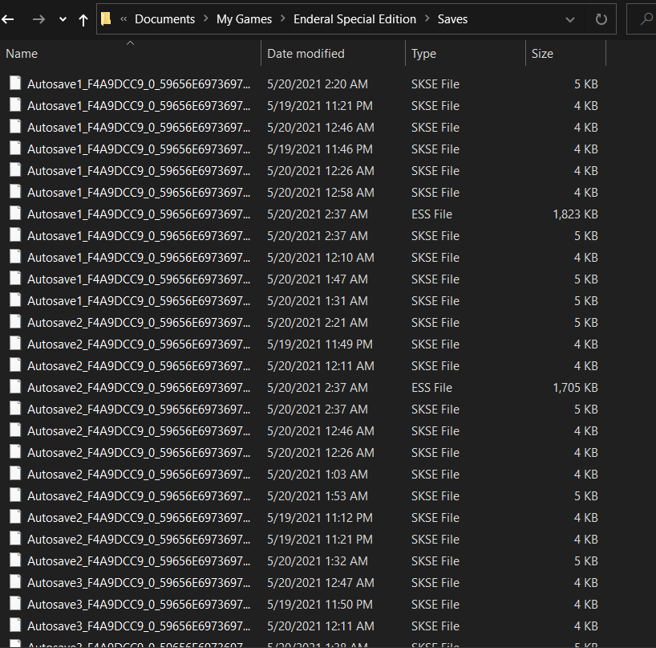Click date 5/19/2021 11:50 PM cell

pos(320,605)
